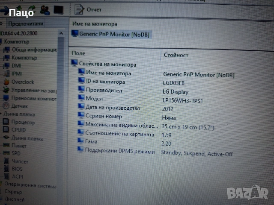Open the Overclock tree item
The height and width of the screenshot is (205, 274).
(x=19, y=82)
